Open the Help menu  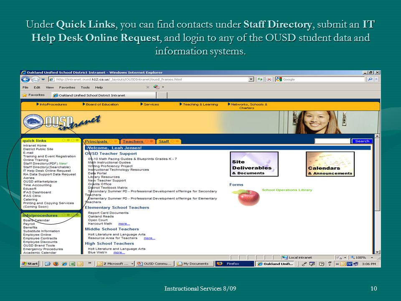99,87
